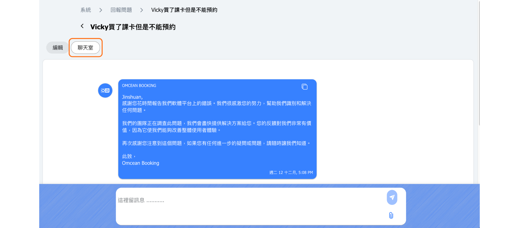Click the chevron after 系統 in breadcrumb

pos(101,10)
